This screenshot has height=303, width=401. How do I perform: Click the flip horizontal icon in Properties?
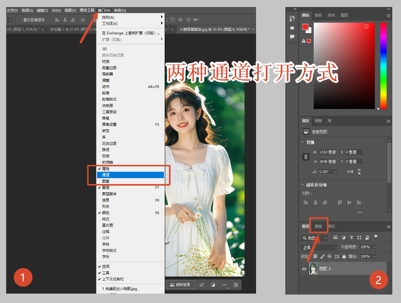coord(350,172)
